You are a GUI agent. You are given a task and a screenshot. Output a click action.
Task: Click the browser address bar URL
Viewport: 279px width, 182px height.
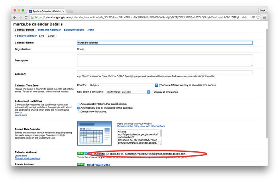pos(142,17)
